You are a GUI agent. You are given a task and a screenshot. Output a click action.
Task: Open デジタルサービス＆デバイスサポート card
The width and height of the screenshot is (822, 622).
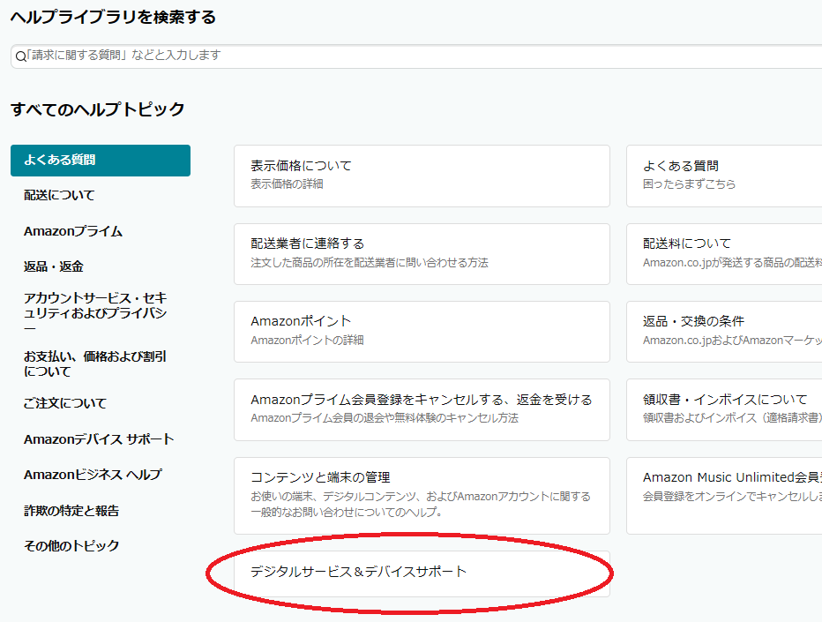422,573
